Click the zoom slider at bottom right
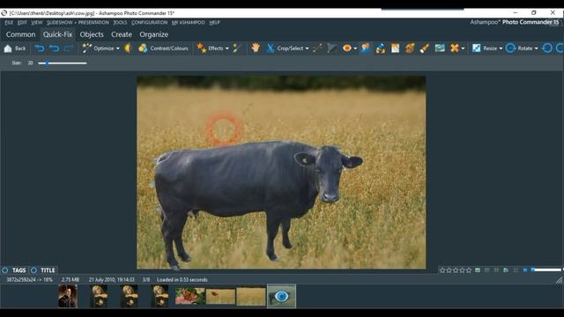Image resolution: width=564 pixels, height=317 pixels. click(546, 270)
